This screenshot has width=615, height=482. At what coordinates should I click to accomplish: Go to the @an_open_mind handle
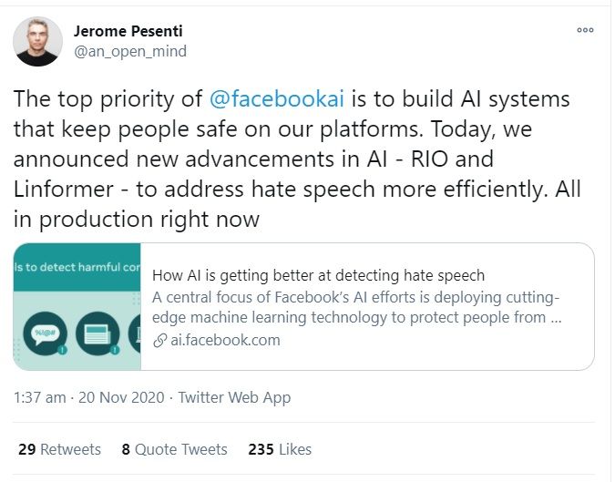pos(133,52)
